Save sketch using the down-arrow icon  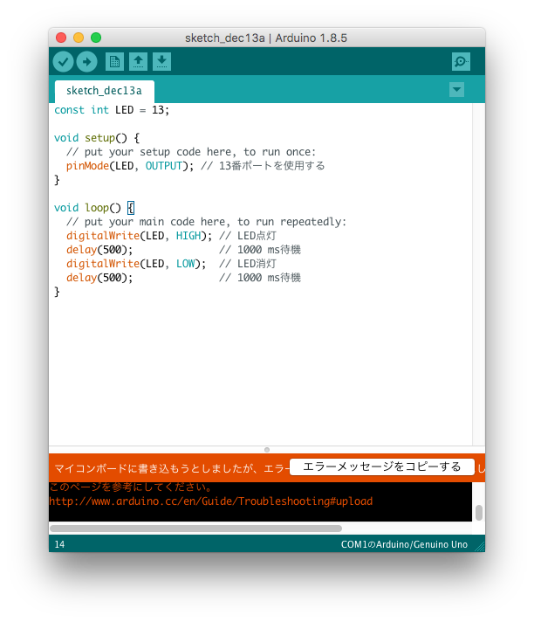[161, 62]
